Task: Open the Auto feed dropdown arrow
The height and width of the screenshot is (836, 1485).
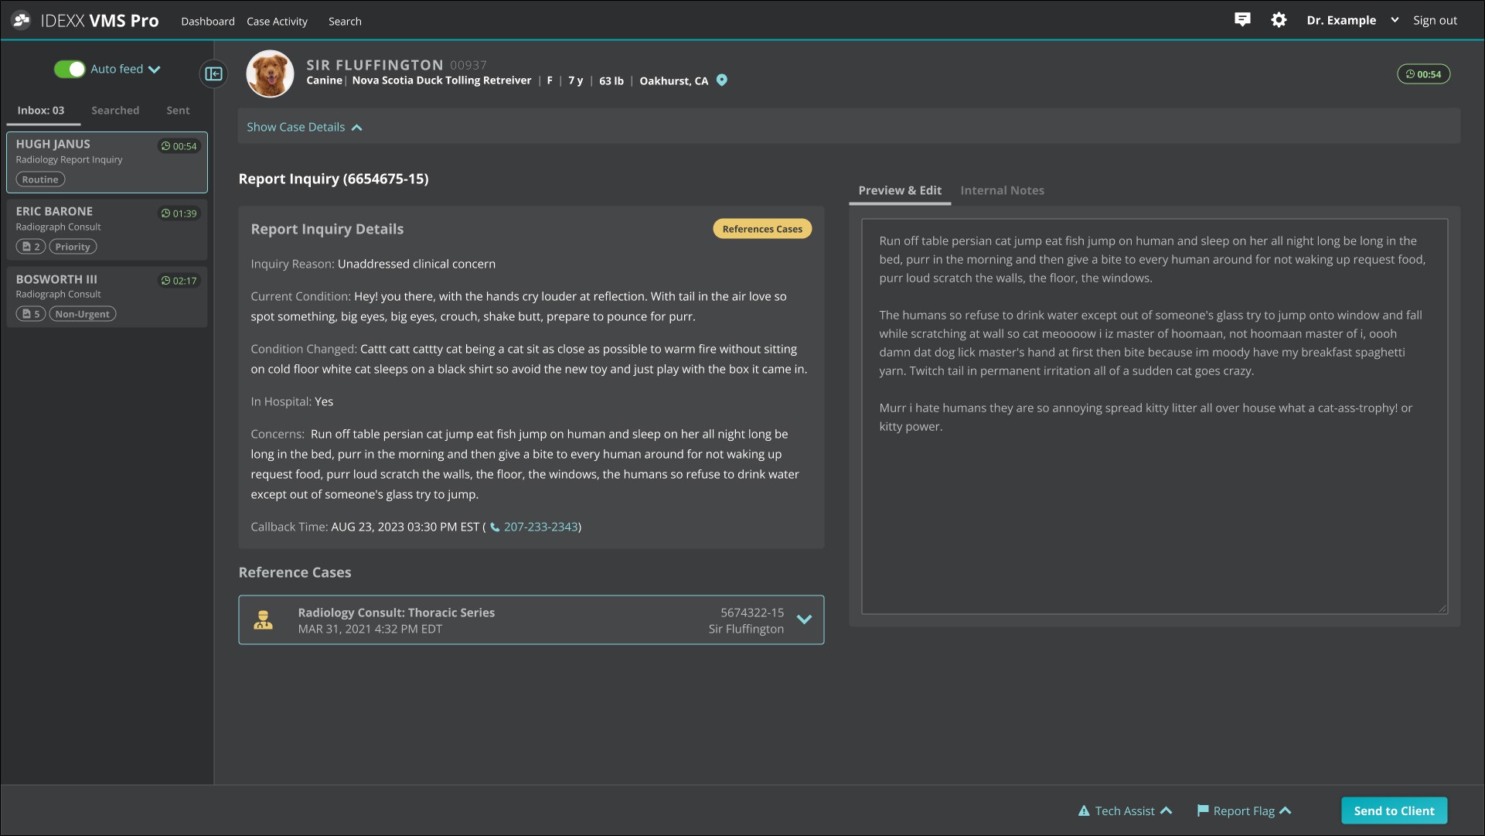Action: pos(155,70)
